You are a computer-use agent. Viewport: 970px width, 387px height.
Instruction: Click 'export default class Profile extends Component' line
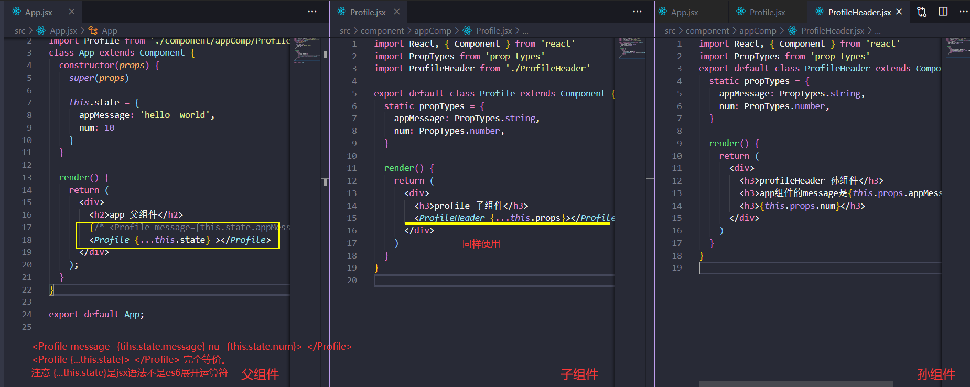(x=494, y=93)
